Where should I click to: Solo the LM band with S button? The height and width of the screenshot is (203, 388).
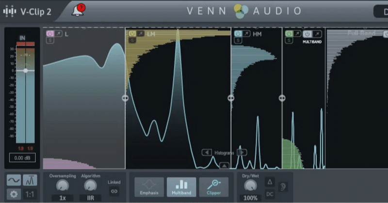click(x=132, y=40)
